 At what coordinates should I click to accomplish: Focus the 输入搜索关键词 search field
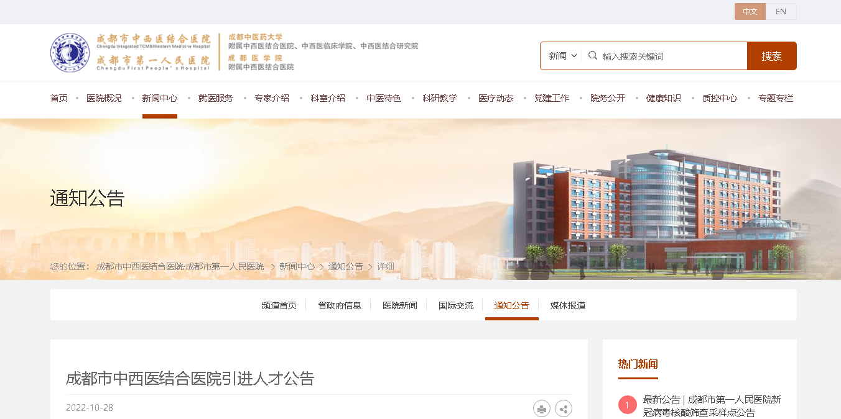pyautogui.click(x=672, y=56)
